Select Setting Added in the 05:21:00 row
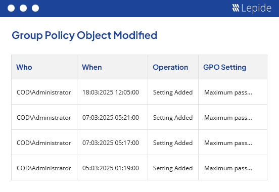The width and height of the screenshot is (279, 192). click(173, 118)
